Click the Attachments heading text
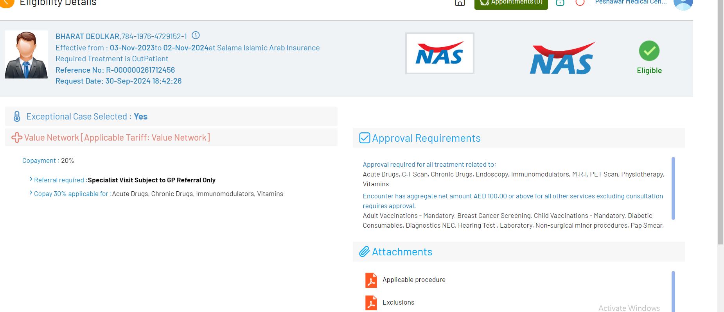Viewport: 724px width, 312px height. [x=402, y=252]
